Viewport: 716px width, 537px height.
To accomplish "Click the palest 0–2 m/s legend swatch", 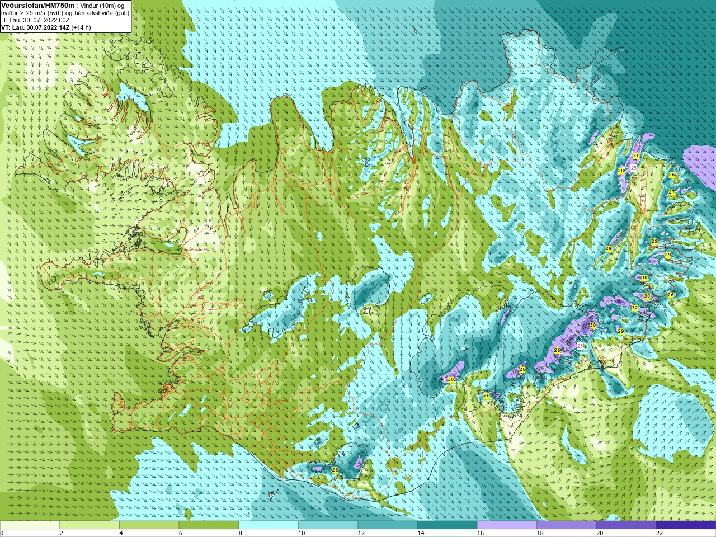I will tap(30, 525).
